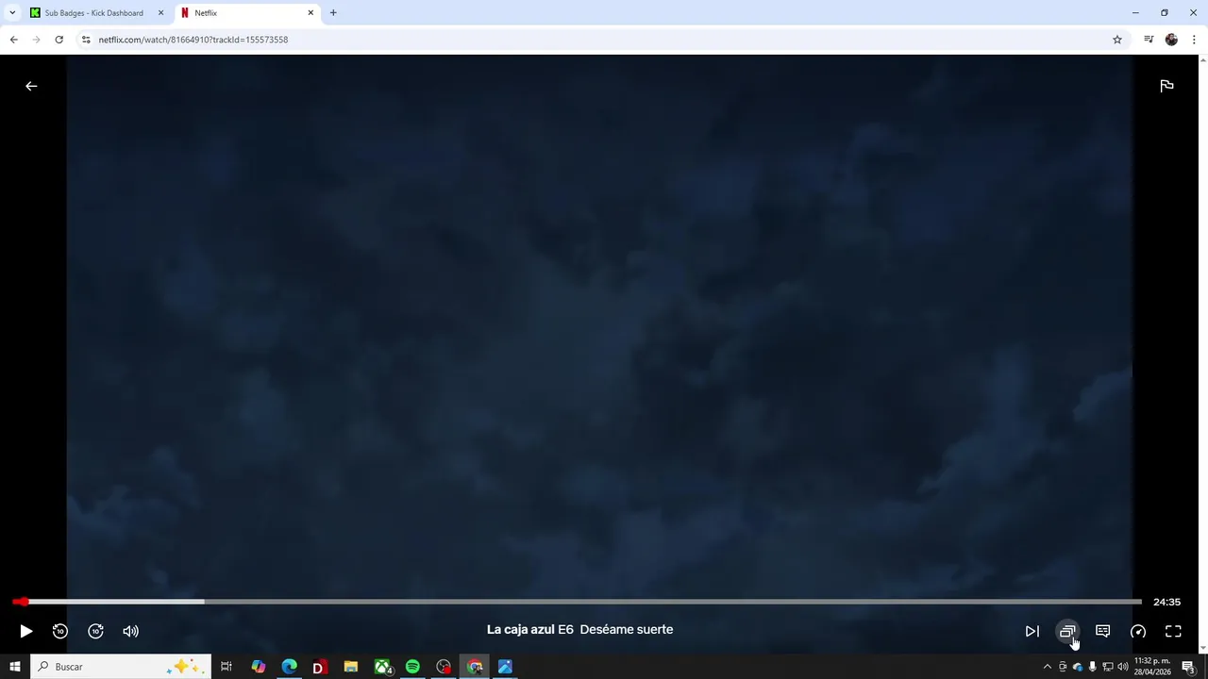Open File Explorer from taskbar

pyautogui.click(x=350, y=667)
